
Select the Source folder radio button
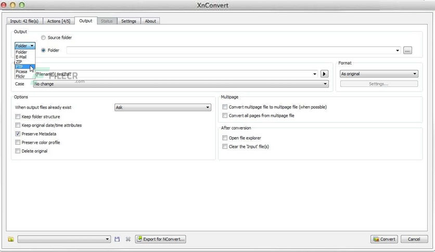[x=43, y=37]
